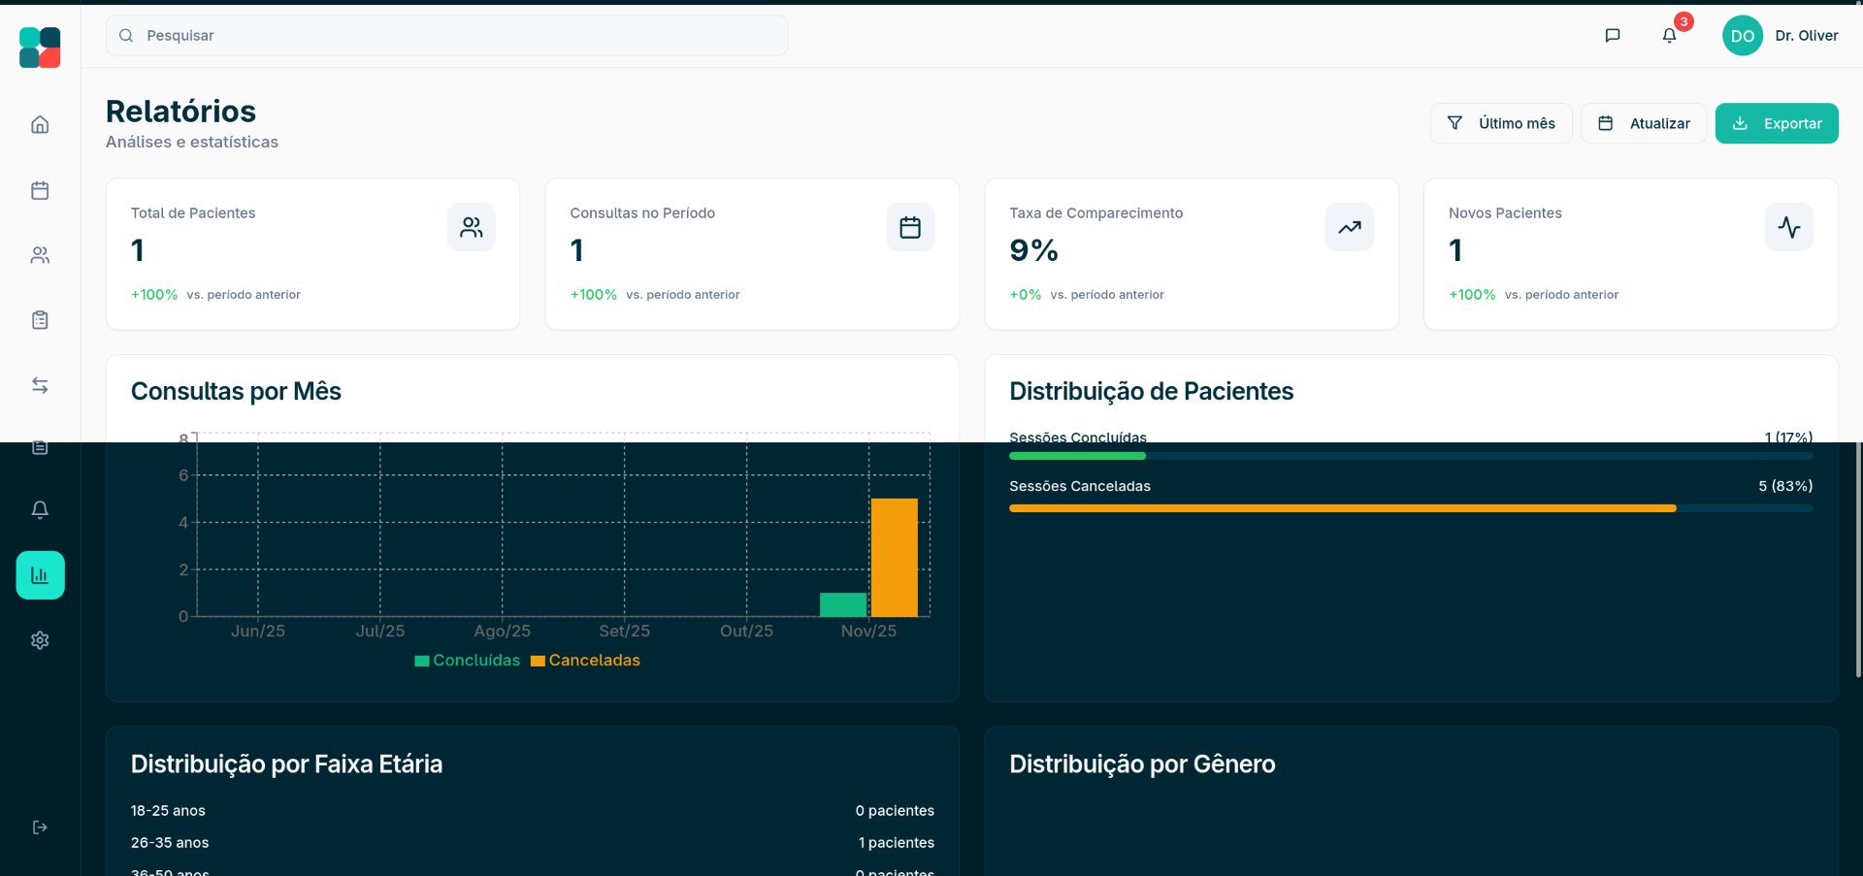Screen dimensions: 1863x876
Task: Open top bar notification bell with badge
Action: [x=1669, y=36]
